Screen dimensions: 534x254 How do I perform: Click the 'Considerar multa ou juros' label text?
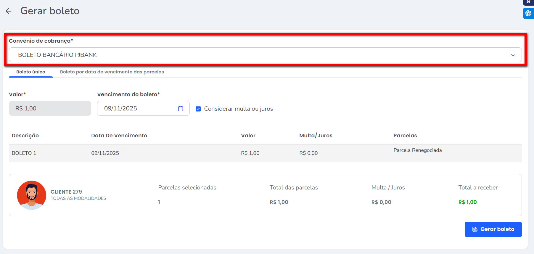(x=238, y=109)
